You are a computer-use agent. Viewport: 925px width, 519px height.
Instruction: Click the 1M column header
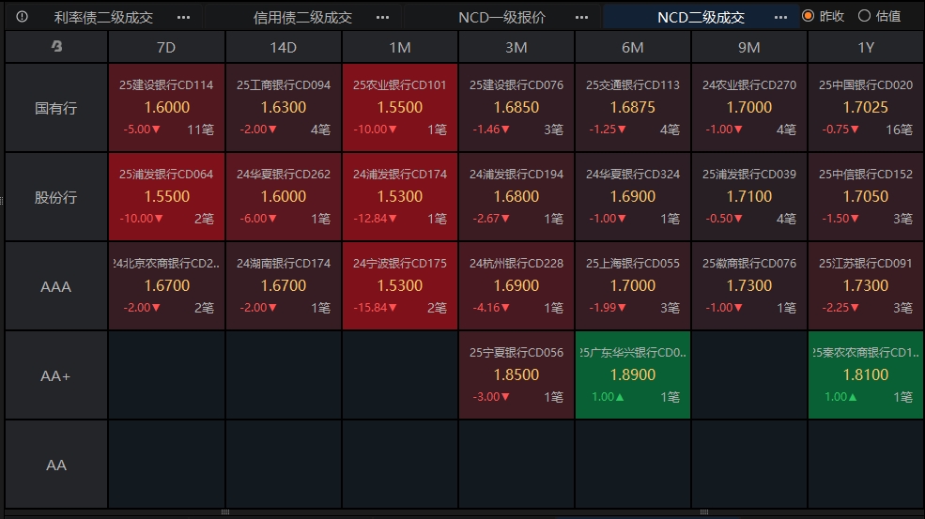(400, 47)
